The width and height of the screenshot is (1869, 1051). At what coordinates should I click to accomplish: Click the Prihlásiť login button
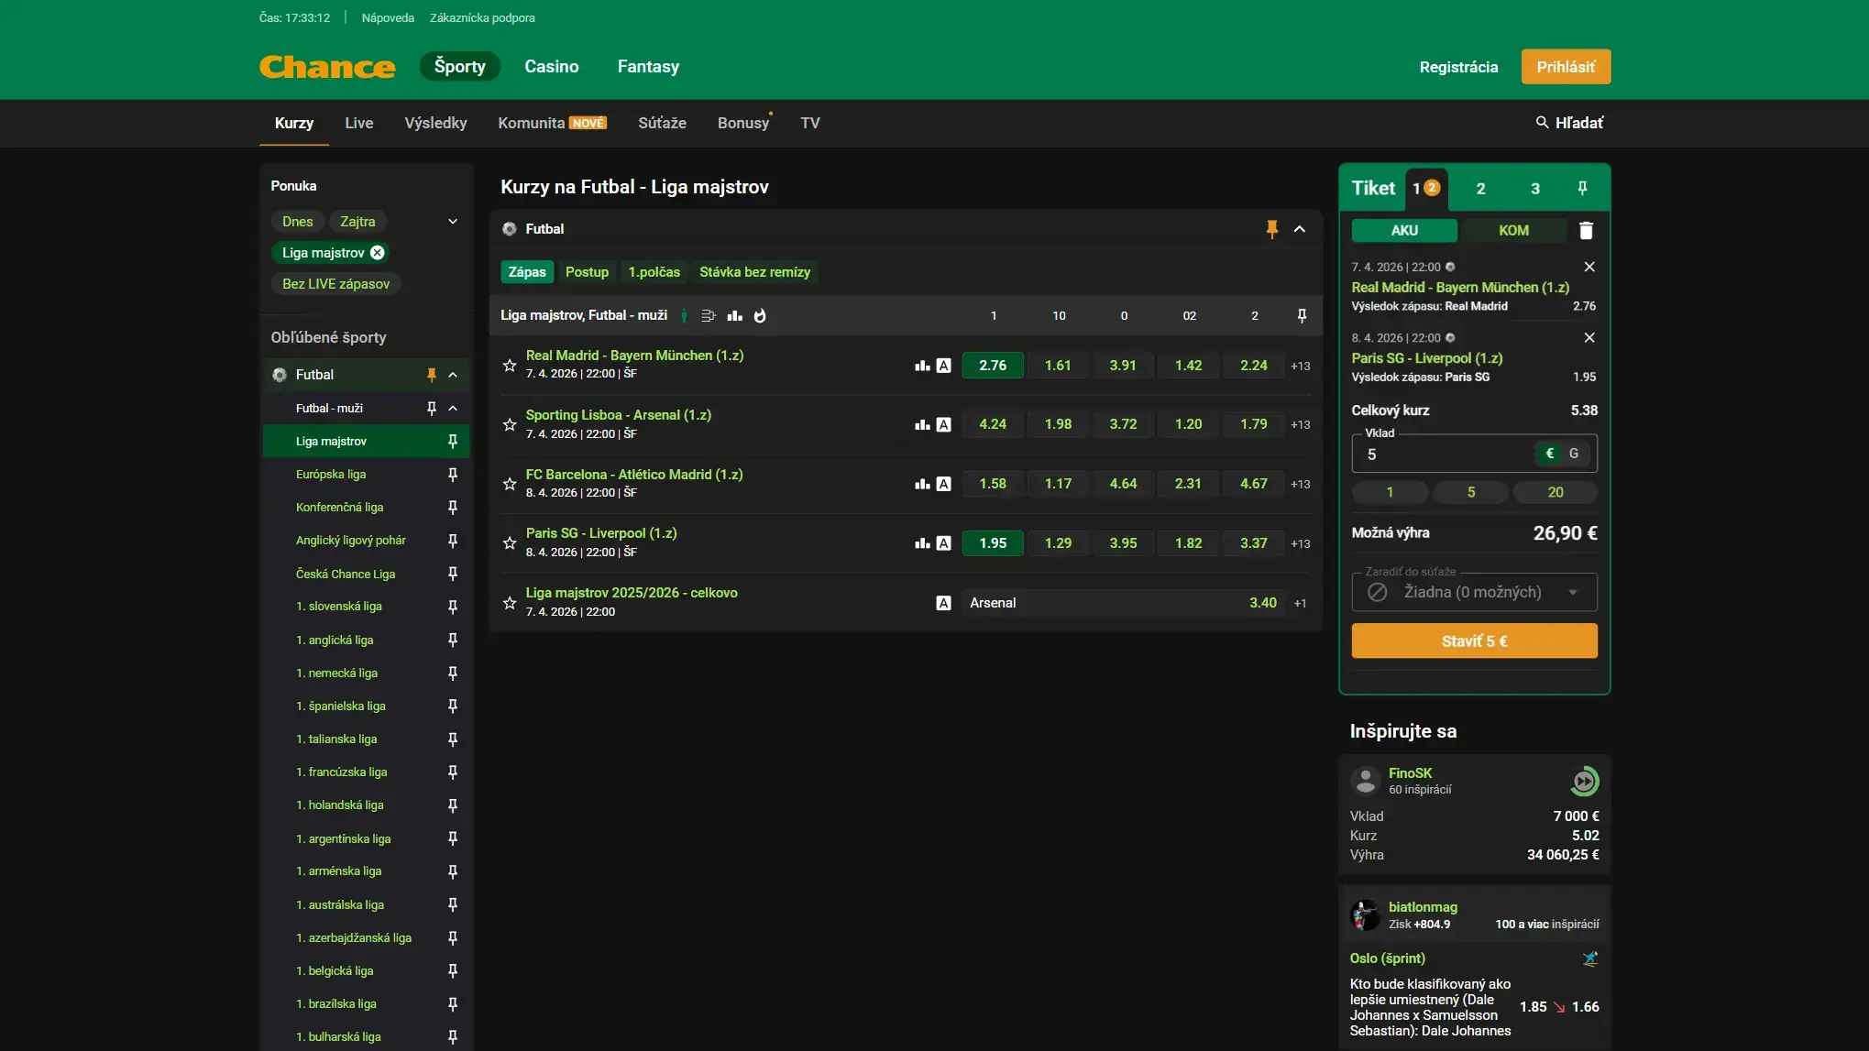coord(1566,67)
